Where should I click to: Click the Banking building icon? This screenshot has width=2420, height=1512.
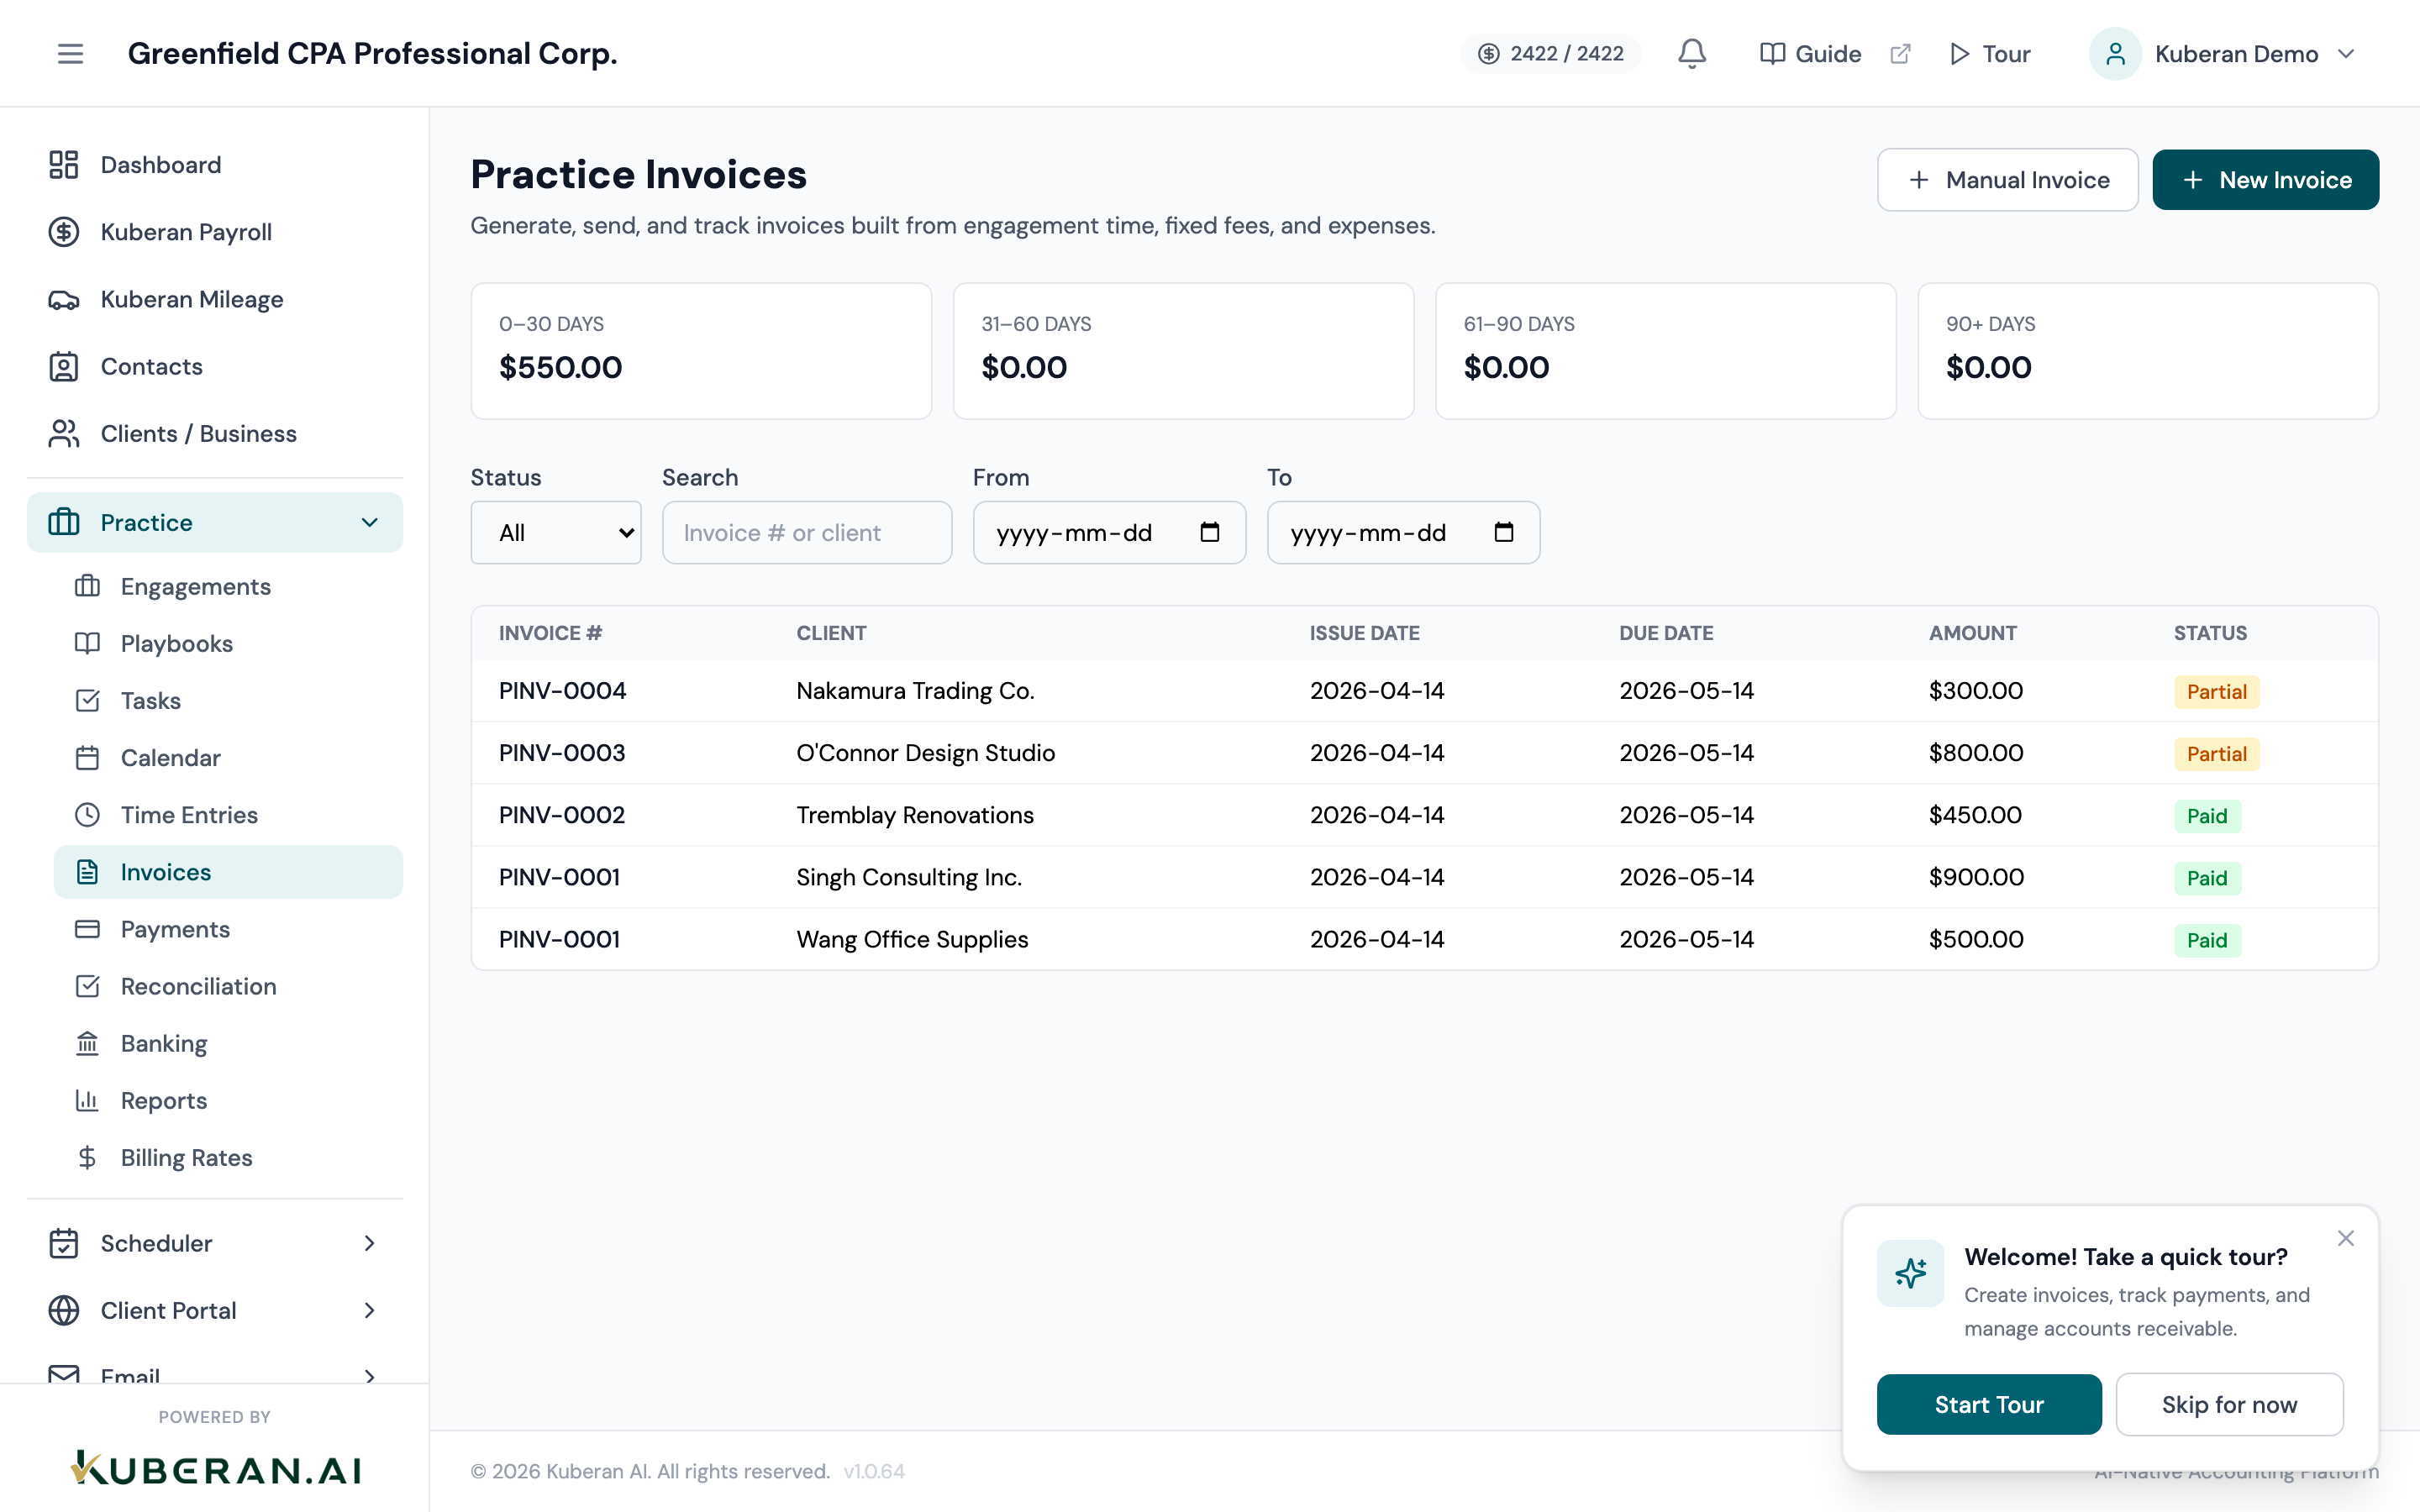tap(87, 1043)
